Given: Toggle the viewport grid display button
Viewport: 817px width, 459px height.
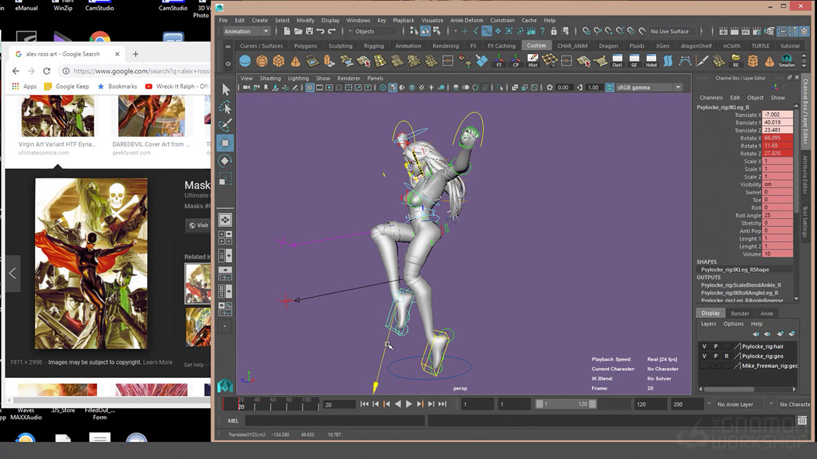Looking at the screenshot, I should (x=310, y=87).
